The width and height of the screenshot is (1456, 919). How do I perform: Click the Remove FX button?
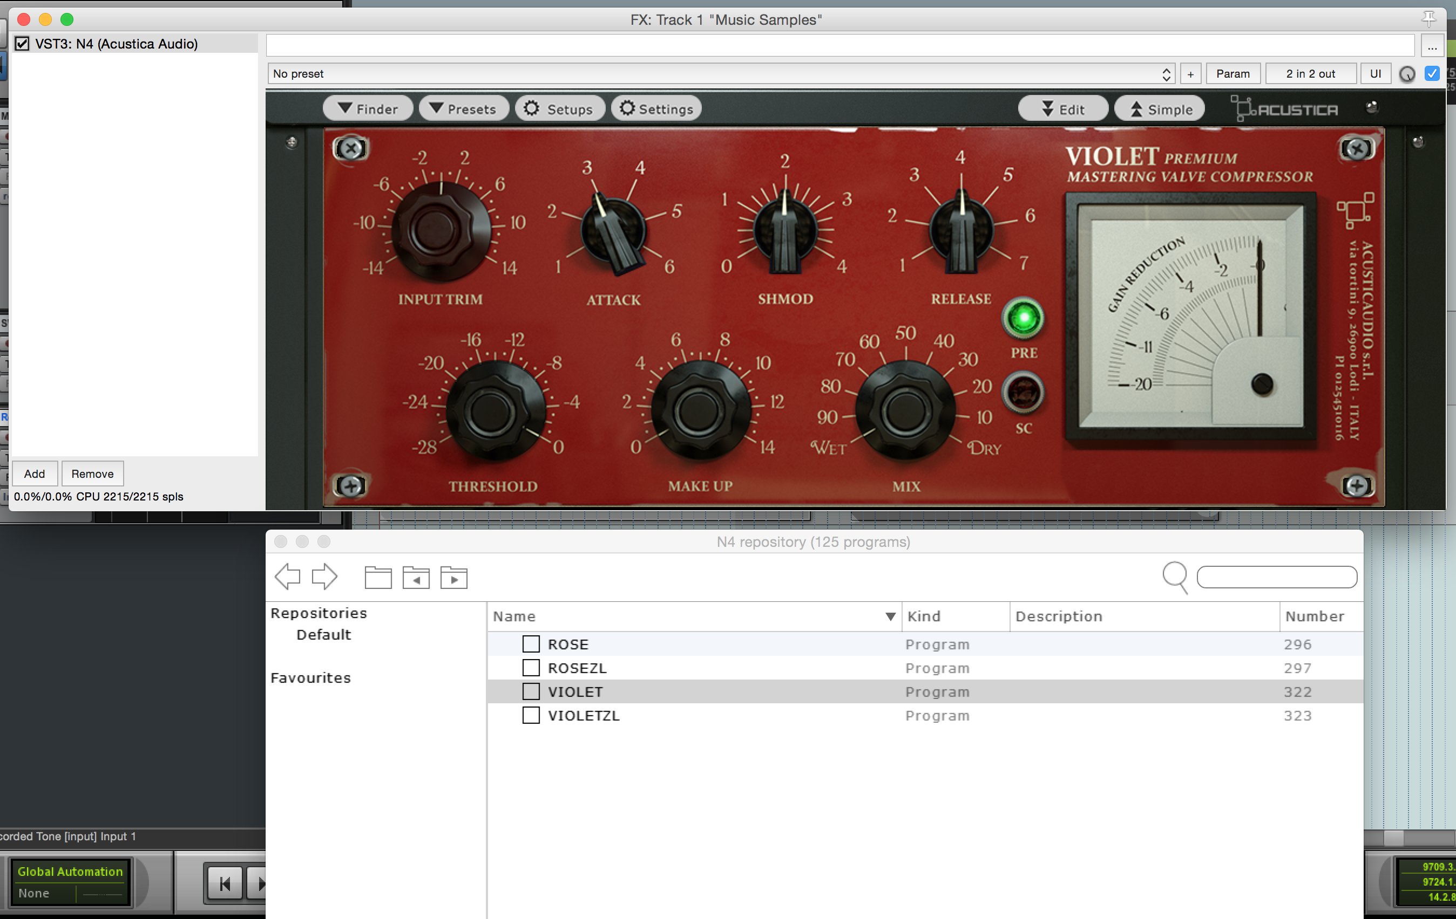[92, 474]
